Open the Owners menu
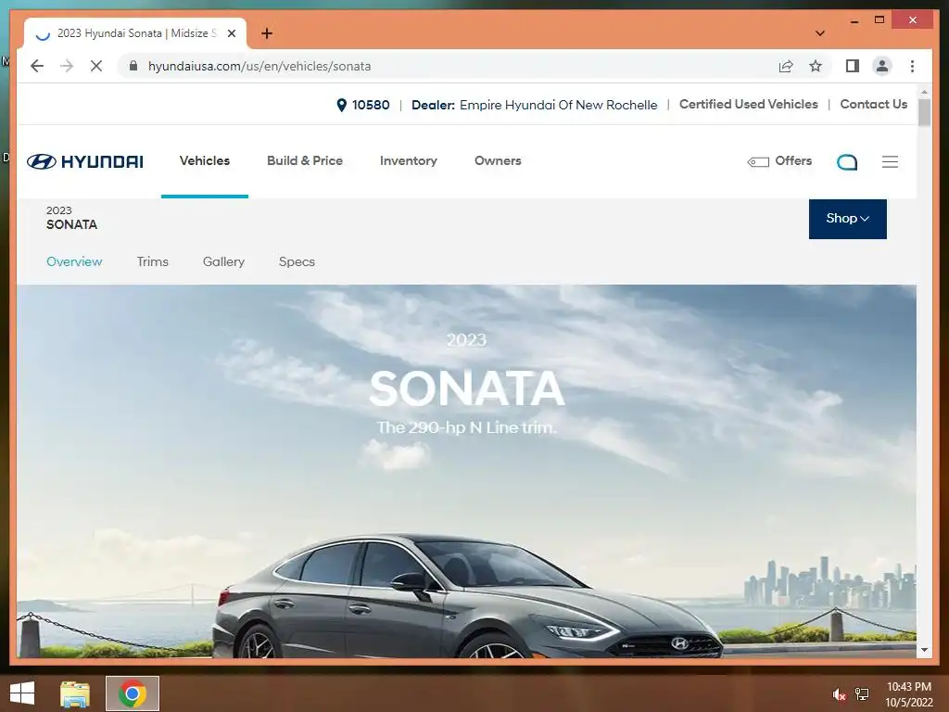The image size is (949, 712). [498, 161]
